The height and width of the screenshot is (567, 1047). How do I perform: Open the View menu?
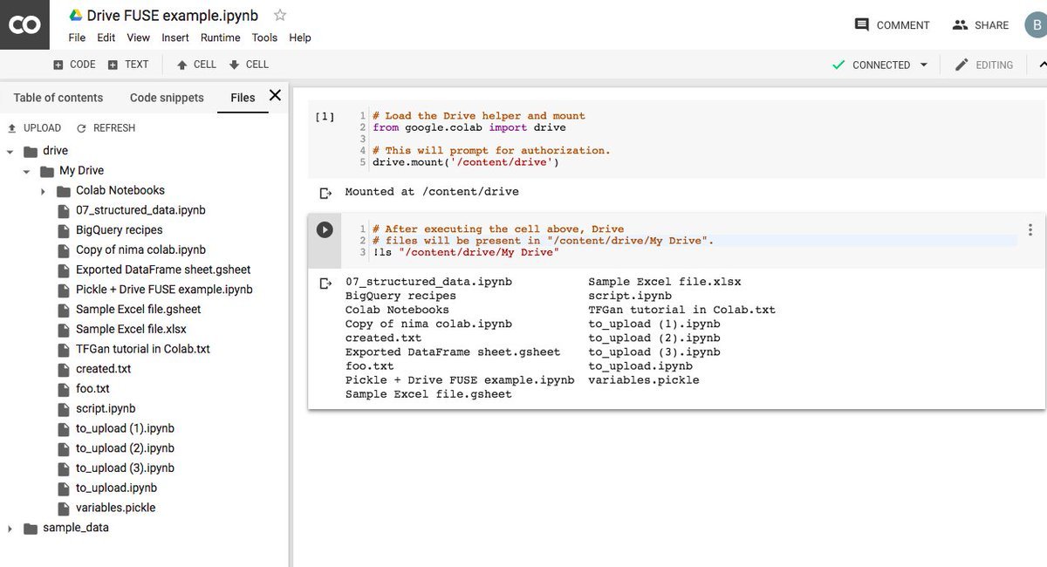139,38
